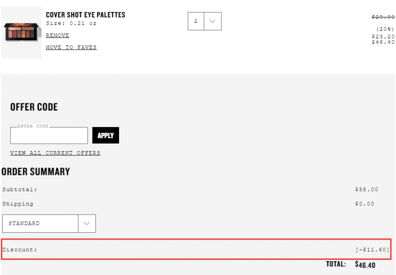Click the struck-through original price $29.00
This screenshot has height=275, width=396.
(x=383, y=17)
